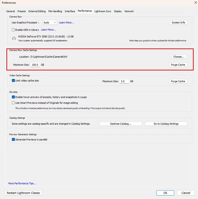
Task: Select the File Handling tab
Action: click(55, 11)
